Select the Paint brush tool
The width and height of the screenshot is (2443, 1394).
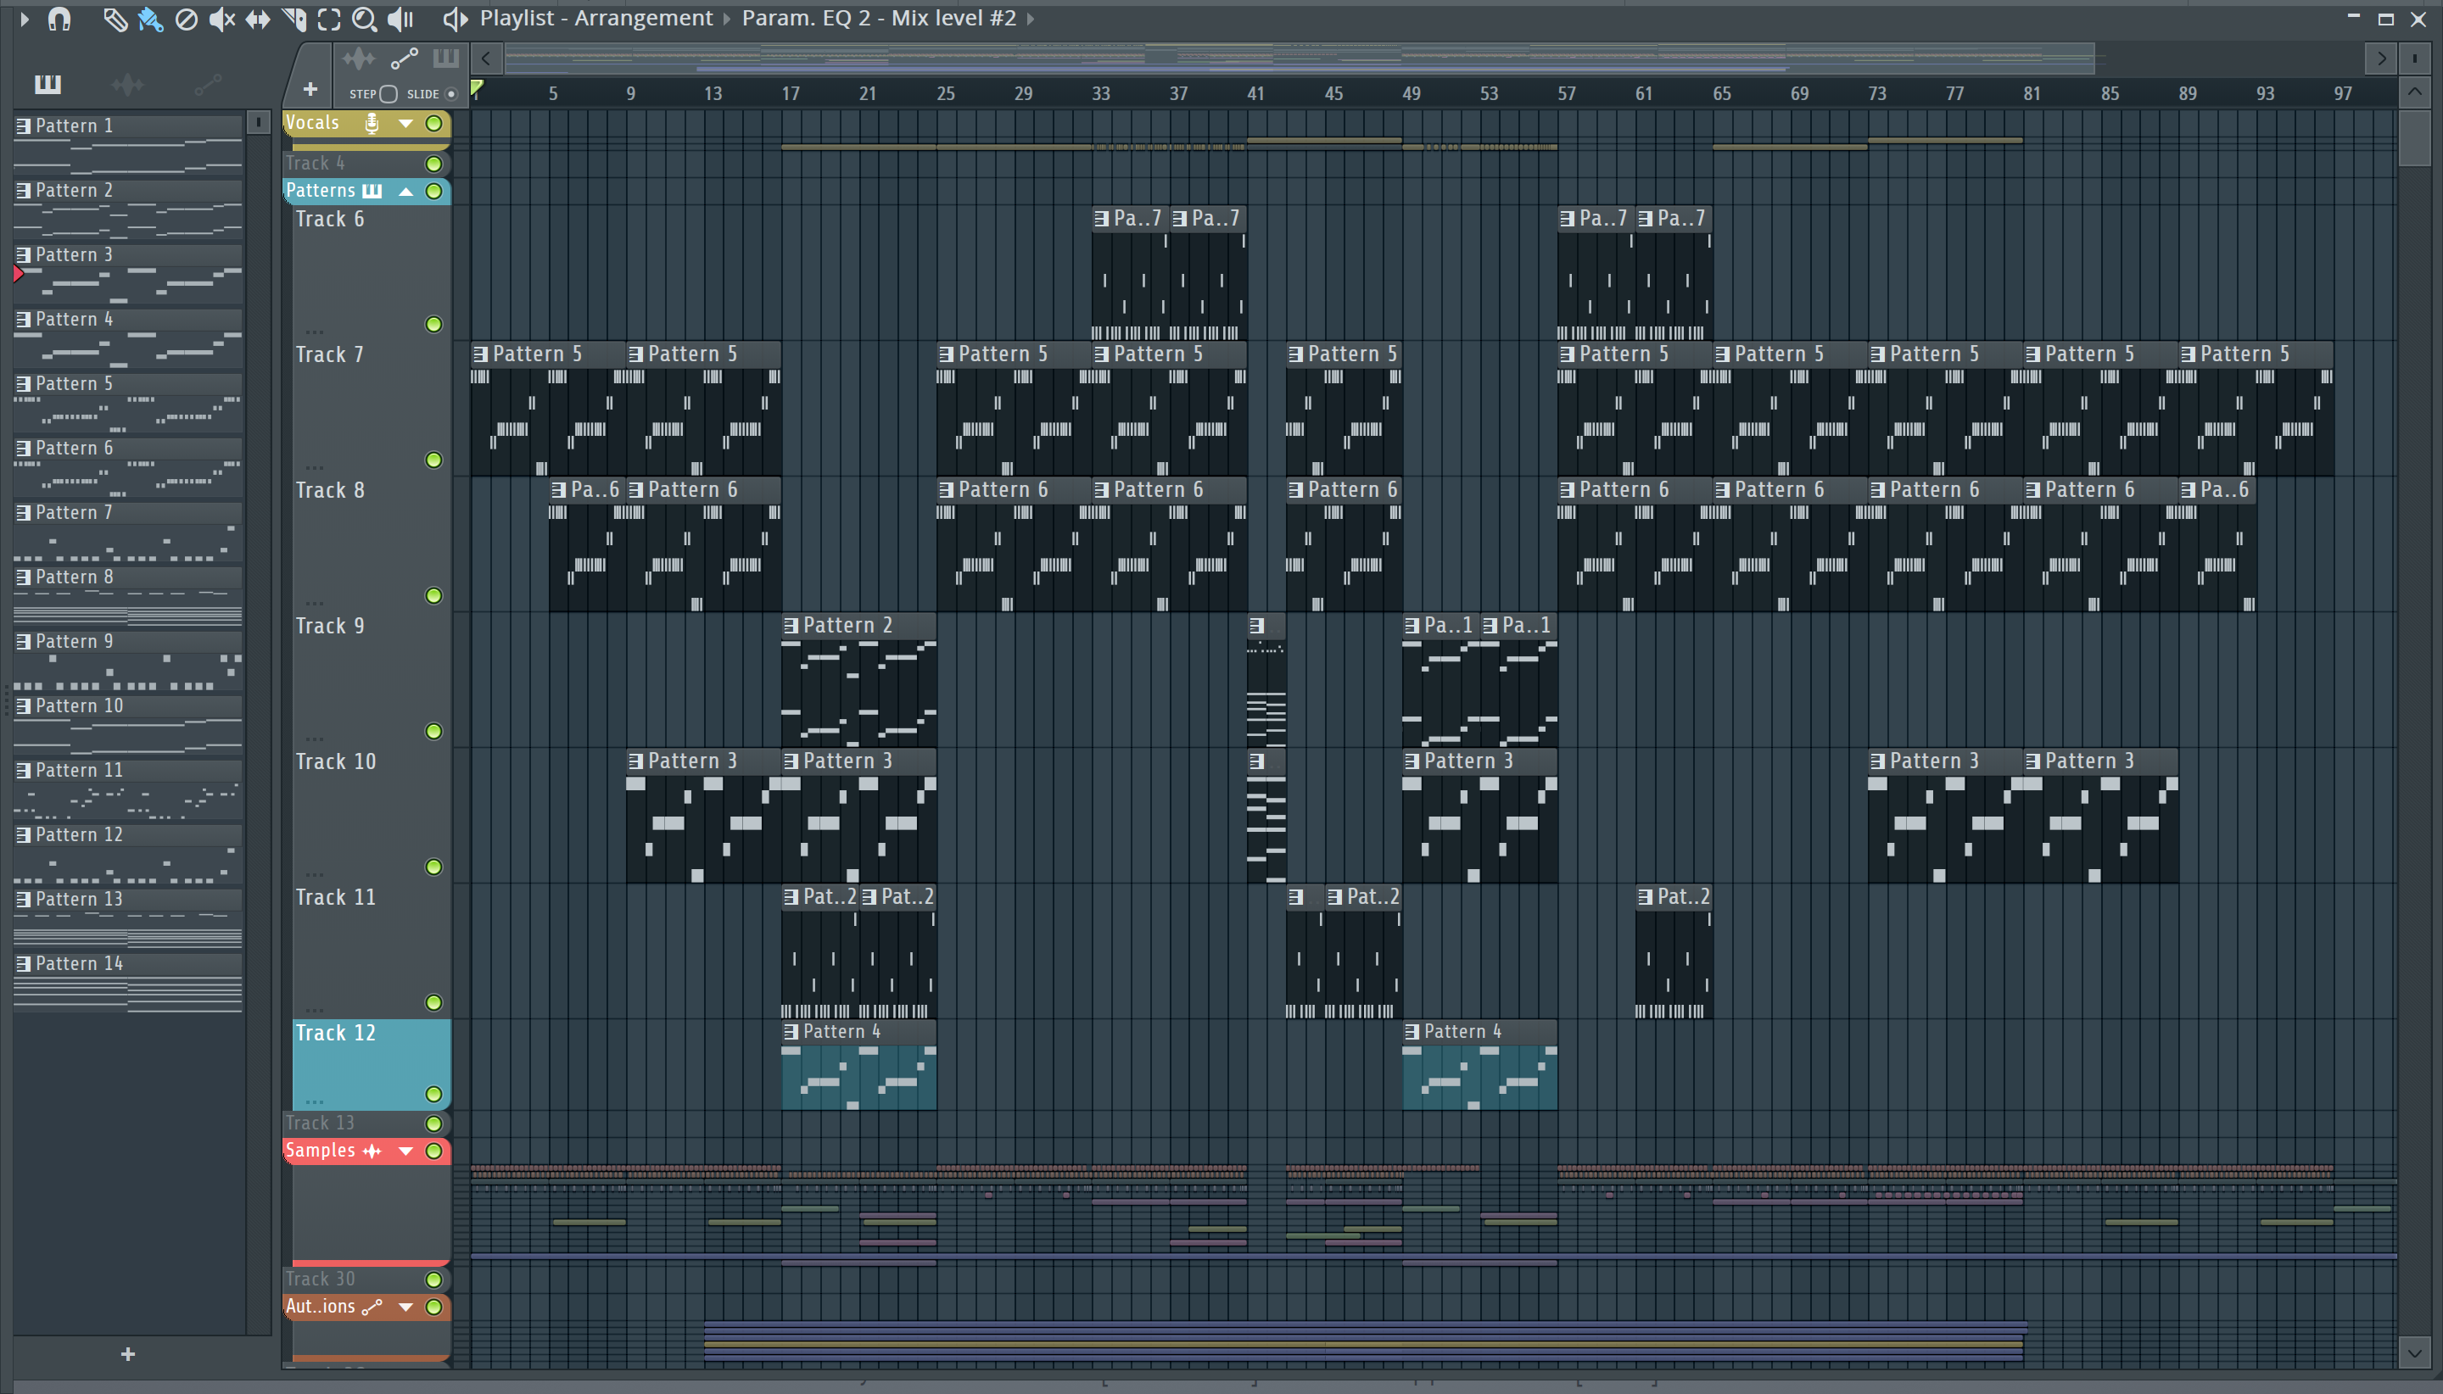(150, 20)
